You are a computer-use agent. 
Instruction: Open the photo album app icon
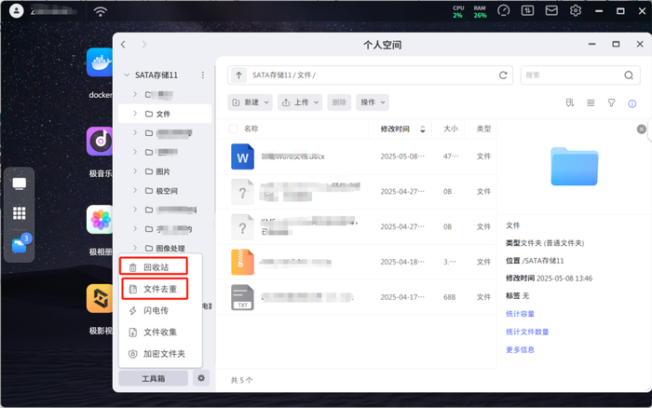click(x=100, y=220)
